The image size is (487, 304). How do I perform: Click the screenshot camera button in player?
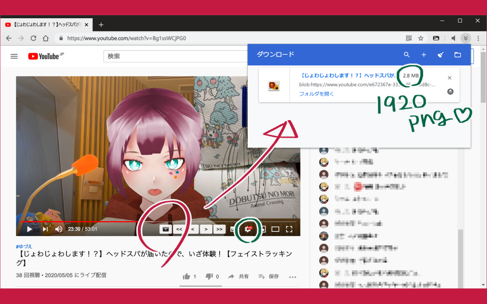(166, 229)
